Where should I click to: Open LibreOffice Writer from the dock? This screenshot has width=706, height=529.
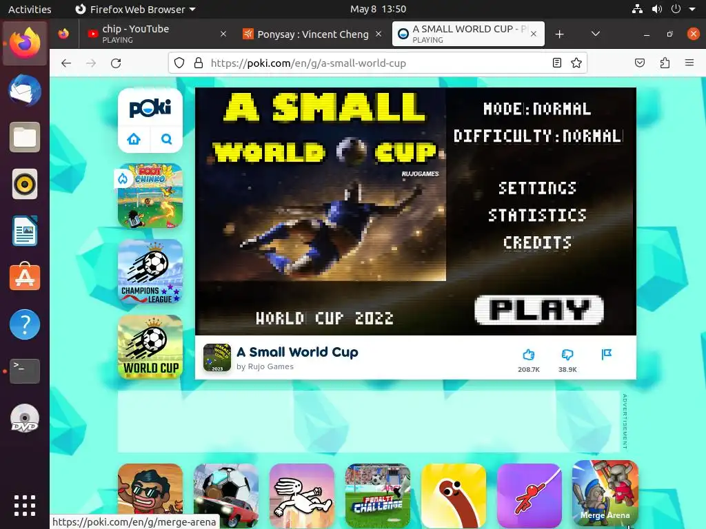(25, 231)
